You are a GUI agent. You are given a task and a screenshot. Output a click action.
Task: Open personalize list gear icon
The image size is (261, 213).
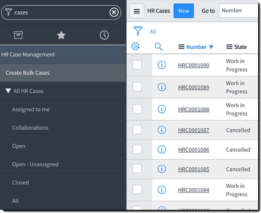click(x=135, y=46)
